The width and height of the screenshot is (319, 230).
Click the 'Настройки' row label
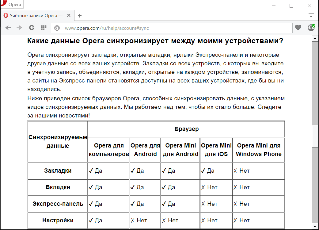pos(58,220)
